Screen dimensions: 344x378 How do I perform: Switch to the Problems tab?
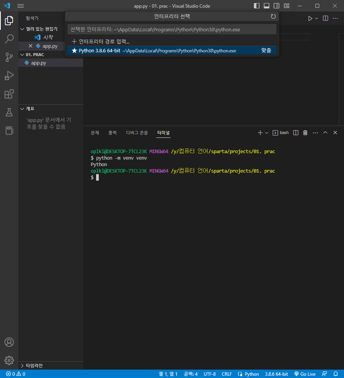(95, 133)
